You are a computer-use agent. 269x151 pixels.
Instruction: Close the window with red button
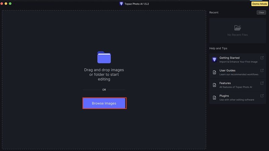(x=2, y=4)
